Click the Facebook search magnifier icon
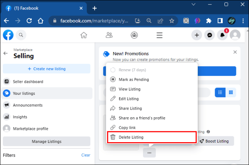Screen dimensions: 249x165 tap(21, 35)
